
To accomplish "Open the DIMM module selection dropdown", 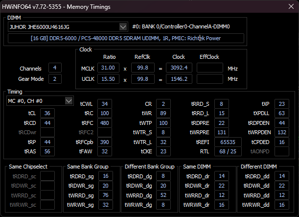I will click(x=122, y=26).
